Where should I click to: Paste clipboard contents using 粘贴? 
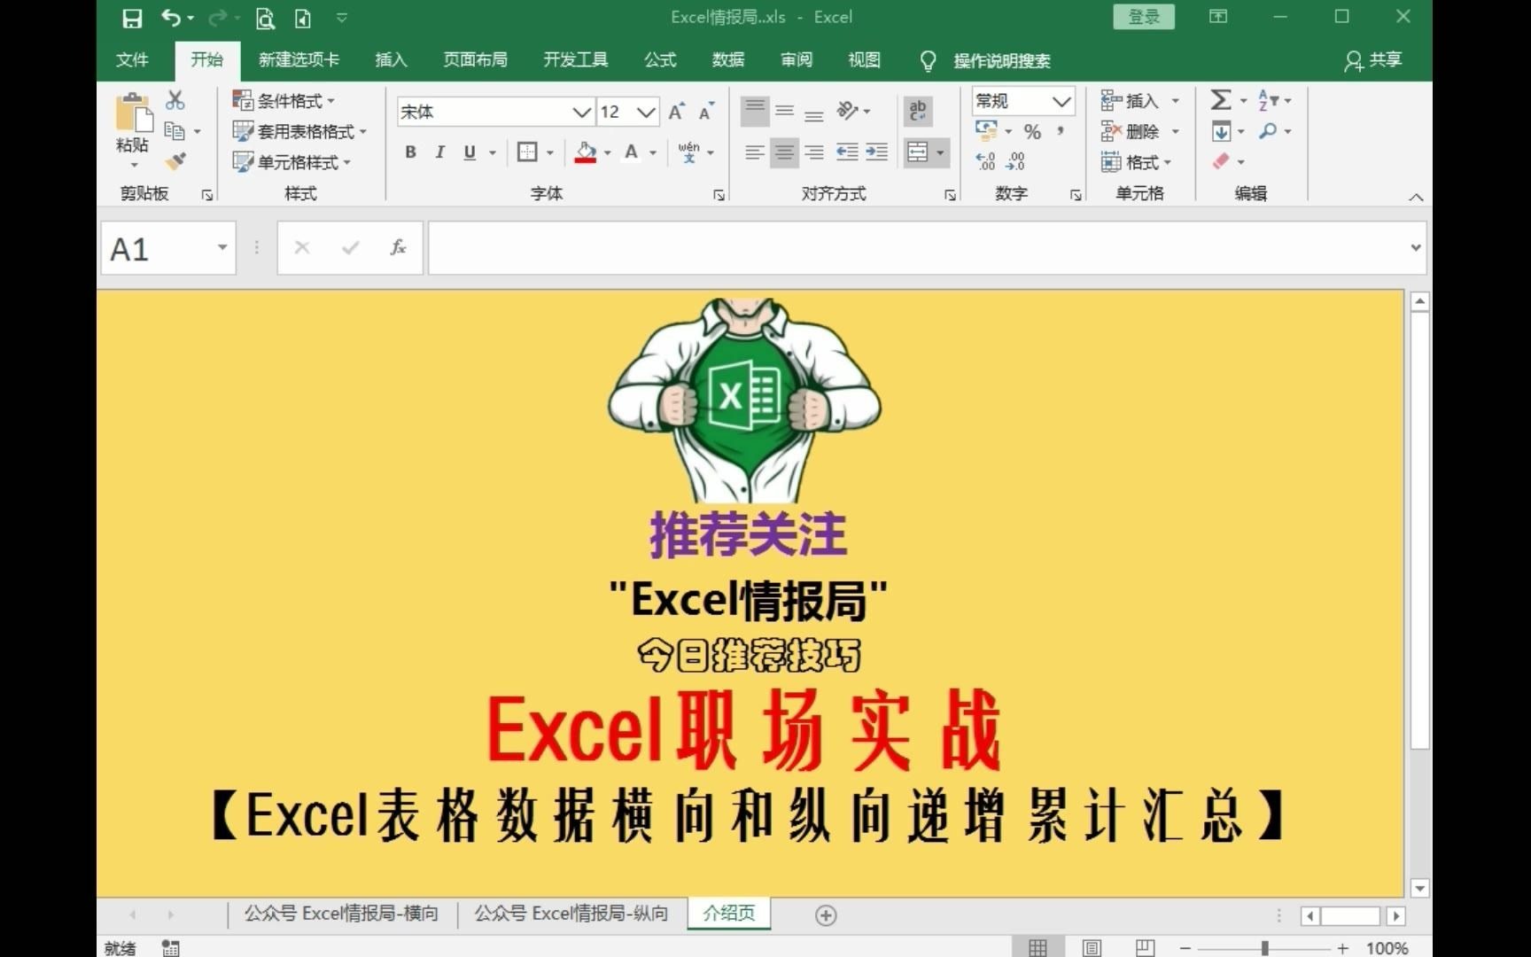(x=133, y=129)
